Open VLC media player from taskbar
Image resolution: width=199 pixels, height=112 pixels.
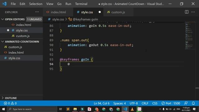[132, 109]
